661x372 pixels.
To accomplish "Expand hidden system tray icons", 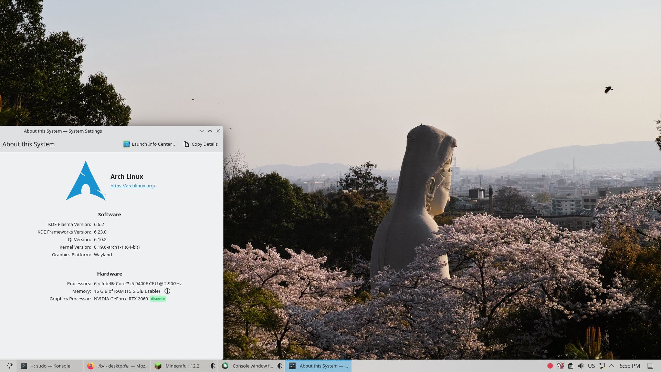I will (611, 366).
